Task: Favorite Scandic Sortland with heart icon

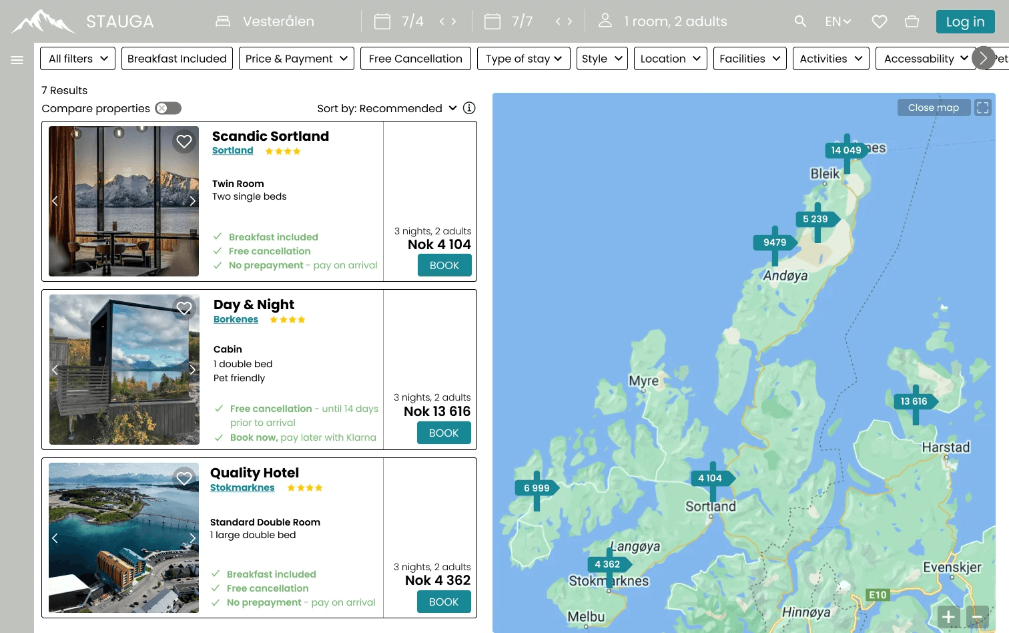Action: pos(184,141)
